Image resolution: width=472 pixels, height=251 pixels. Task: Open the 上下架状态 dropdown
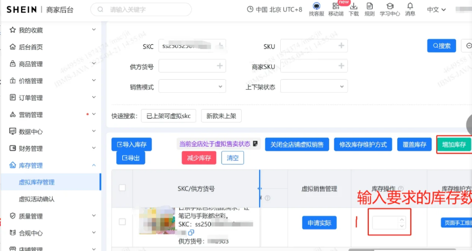tap(313, 86)
